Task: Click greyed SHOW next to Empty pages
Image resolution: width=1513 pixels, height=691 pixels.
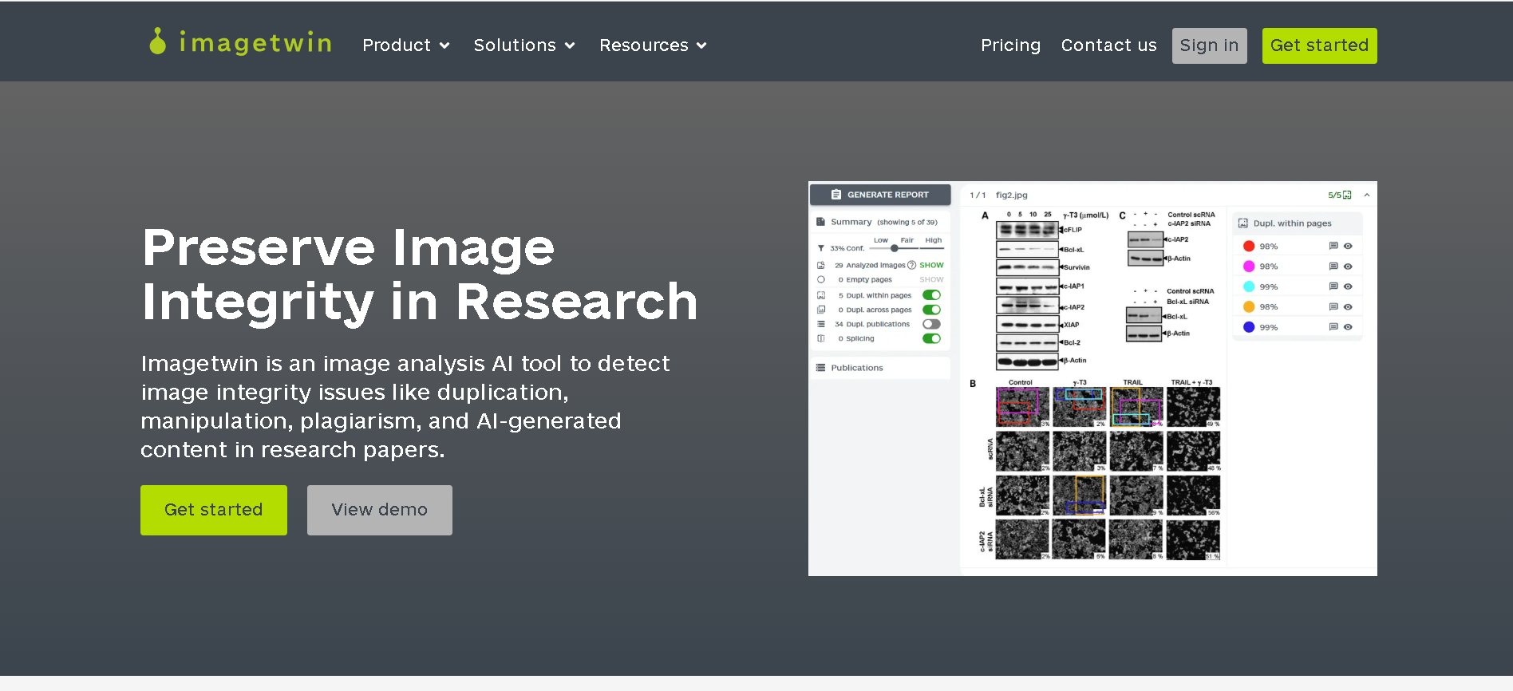Action: click(931, 280)
